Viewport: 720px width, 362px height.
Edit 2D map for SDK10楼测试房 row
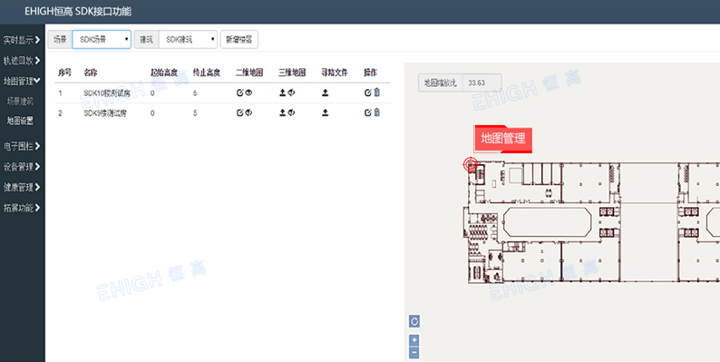pyautogui.click(x=239, y=93)
